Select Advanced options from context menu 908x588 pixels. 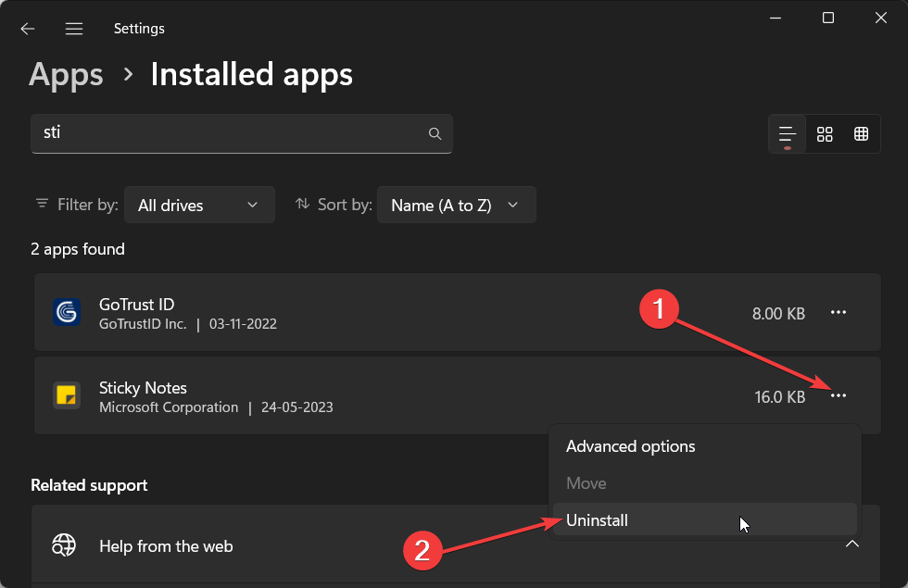tap(705, 446)
